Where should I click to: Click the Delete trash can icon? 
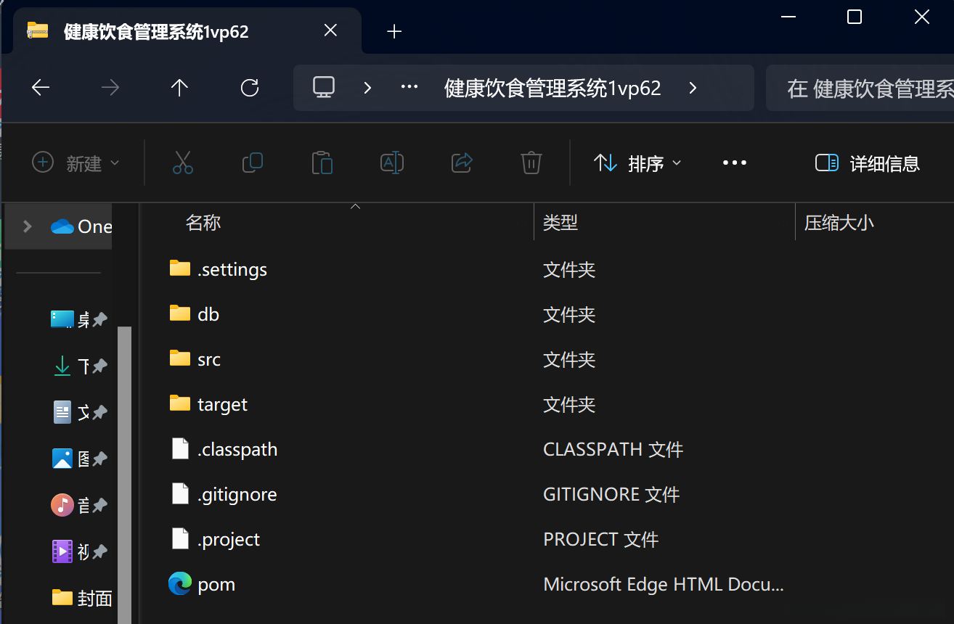pyautogui.click(x=531, y=163)
